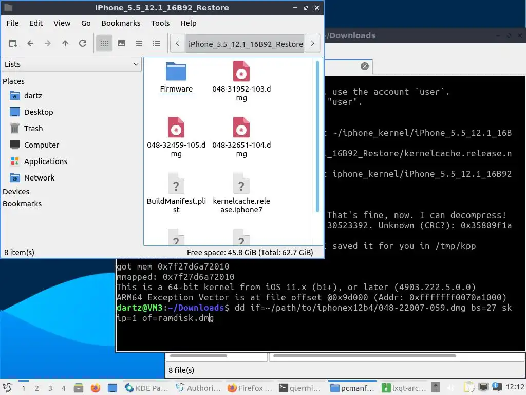Open the Edit menu
Image resolution: width=526 pixels, height=395 pixels.
[x=36, y=23]
